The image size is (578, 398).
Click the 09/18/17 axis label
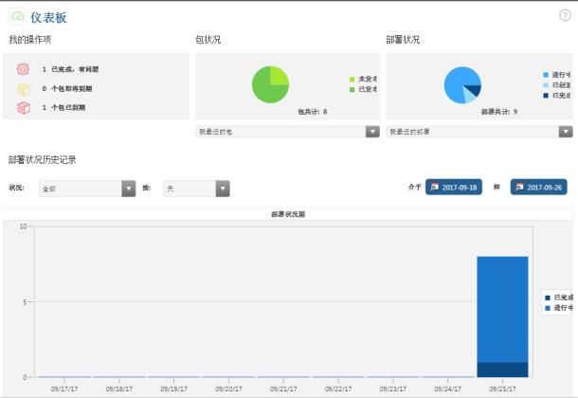tap(119, 389)
